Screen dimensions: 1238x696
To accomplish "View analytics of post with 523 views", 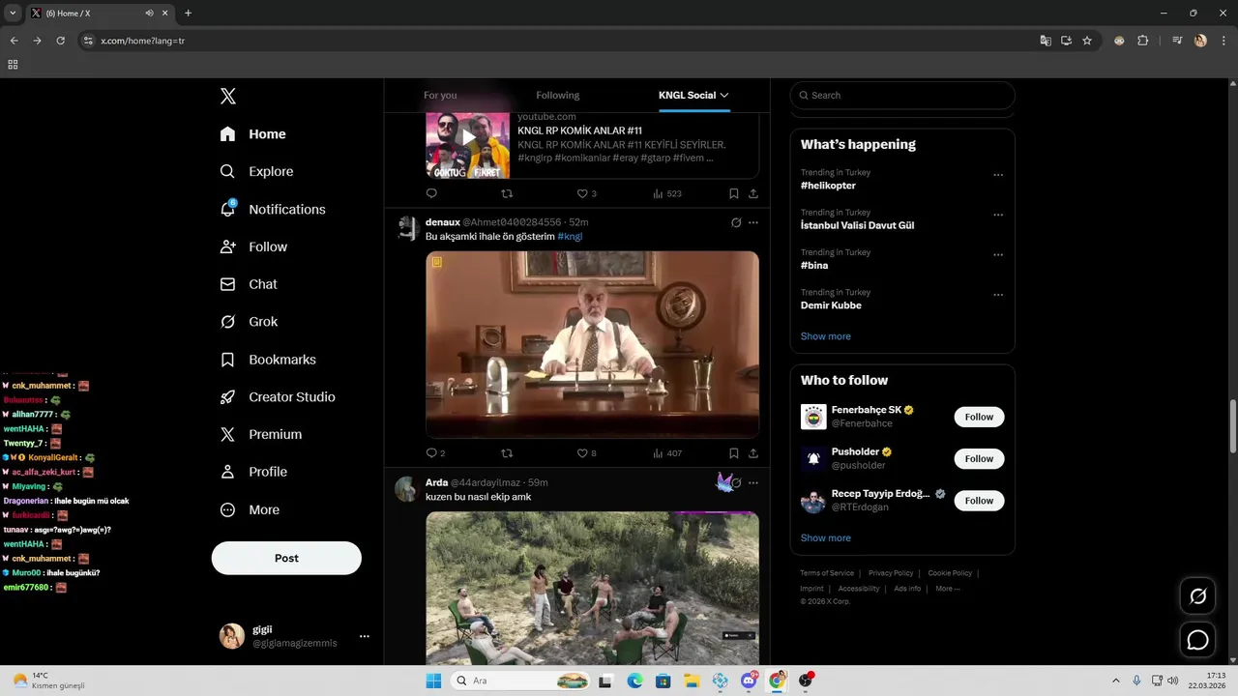I will point(667,193).
